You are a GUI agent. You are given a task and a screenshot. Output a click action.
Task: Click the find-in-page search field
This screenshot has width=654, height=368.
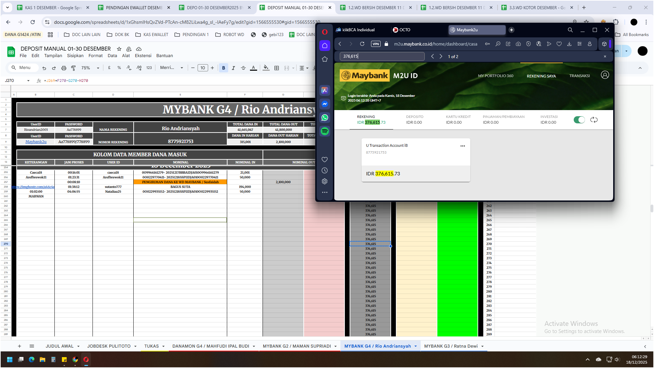coord(382,56)
